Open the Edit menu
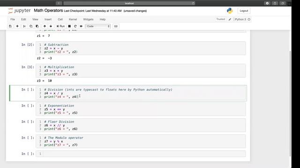The height and width of the screenshot is (168, 300). click(x=23, y=20)
